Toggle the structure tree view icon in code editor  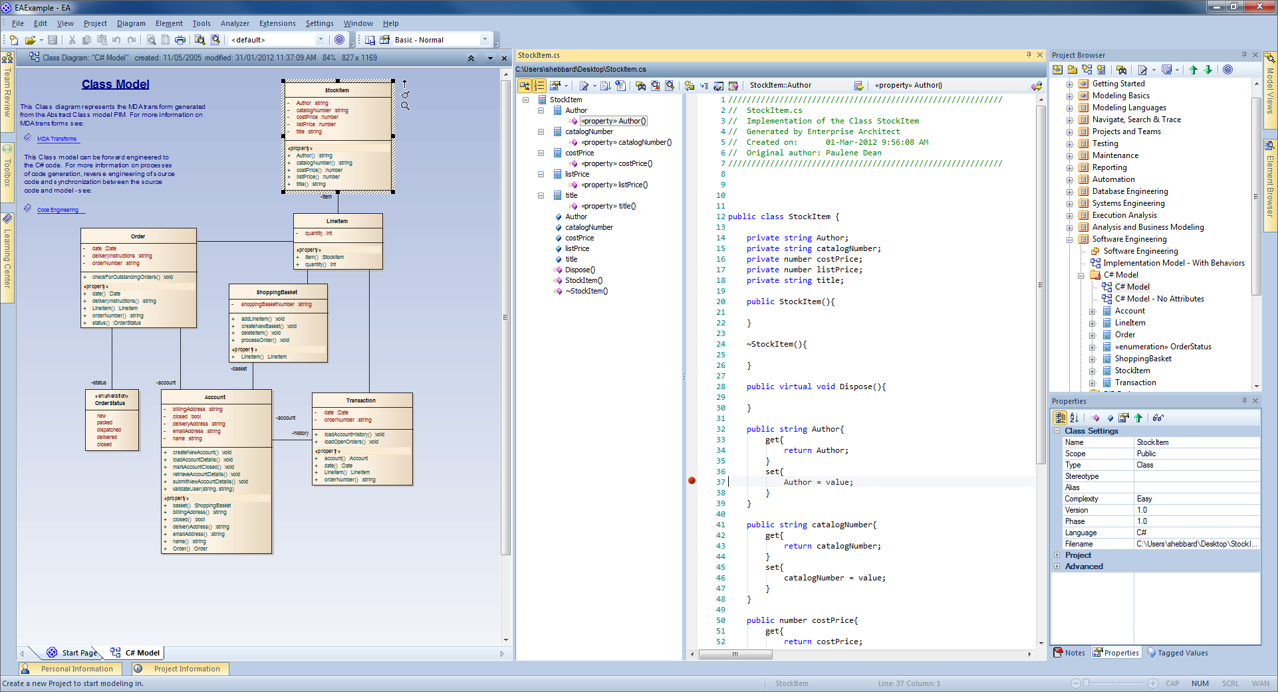pos(524,86)
